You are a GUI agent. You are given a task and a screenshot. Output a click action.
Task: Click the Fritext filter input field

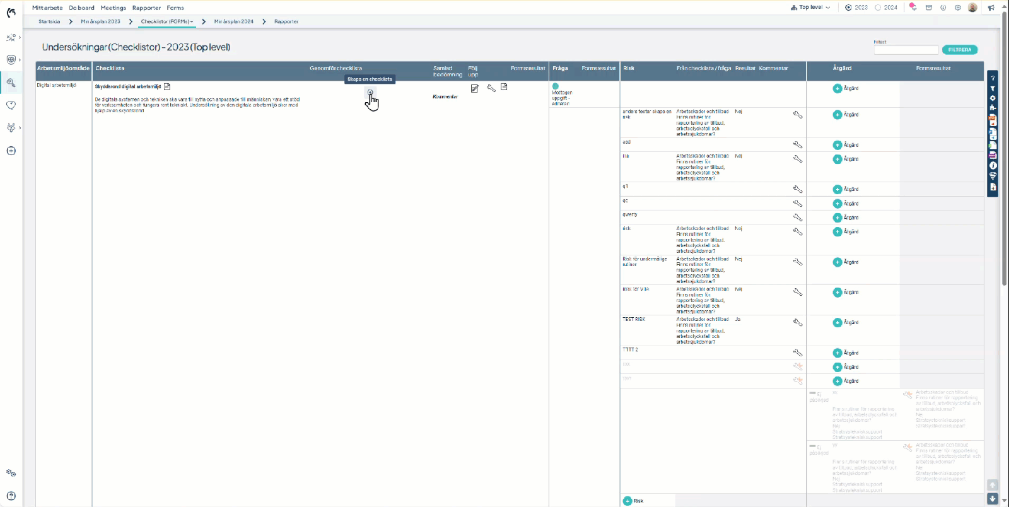pyautogui.click(x=906, y=50)
